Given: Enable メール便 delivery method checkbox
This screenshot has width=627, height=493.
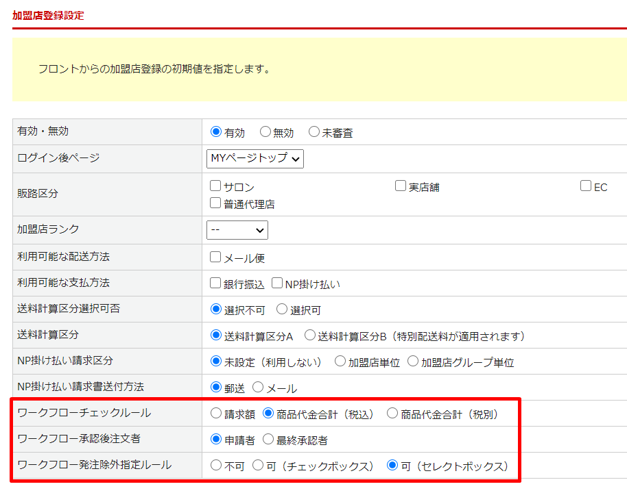Looking at the screenshot, I should pyautogui.click(x=215, y=257).
